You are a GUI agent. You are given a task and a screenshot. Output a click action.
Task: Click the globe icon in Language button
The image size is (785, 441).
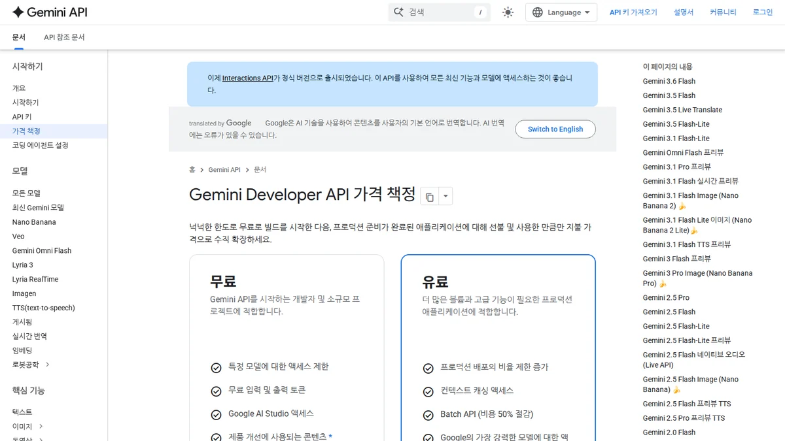pyautogui.click(x=538, y=12)
